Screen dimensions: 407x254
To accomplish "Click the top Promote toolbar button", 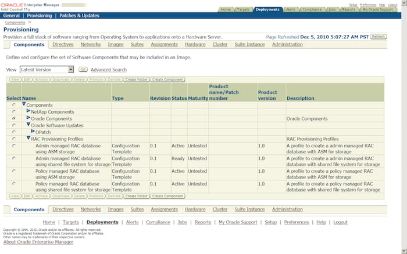I will (x=97, y=79).
